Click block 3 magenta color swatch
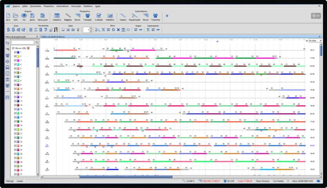This screenshot has width=327, height=188. [x=18, y=60]
